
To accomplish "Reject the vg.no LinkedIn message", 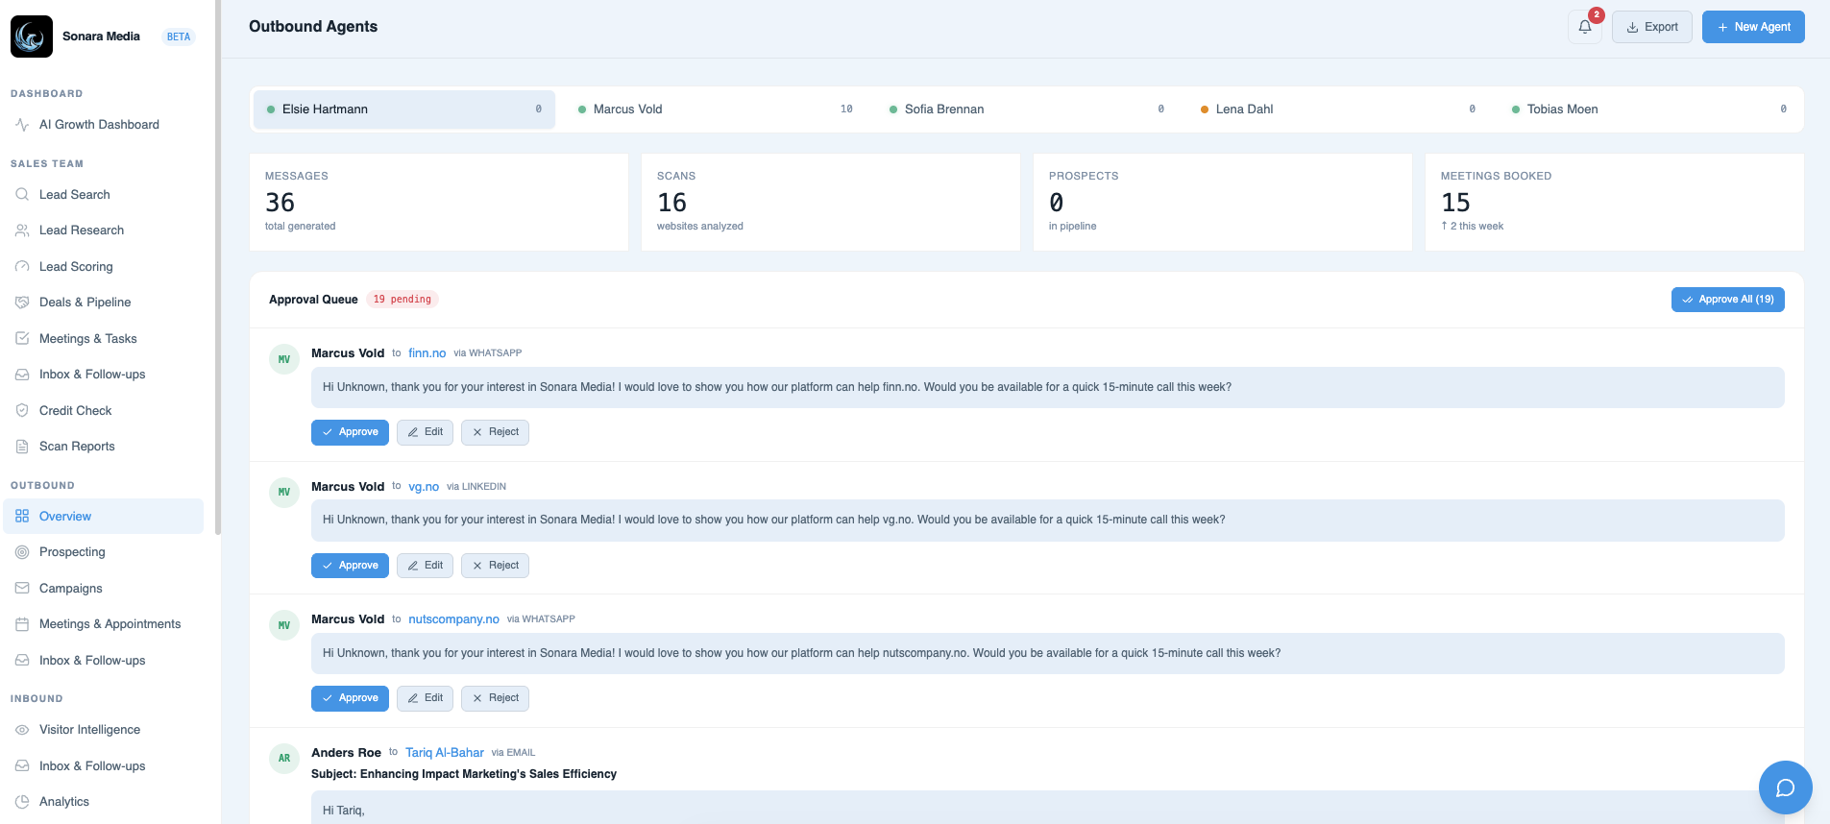I will point(495,566).
